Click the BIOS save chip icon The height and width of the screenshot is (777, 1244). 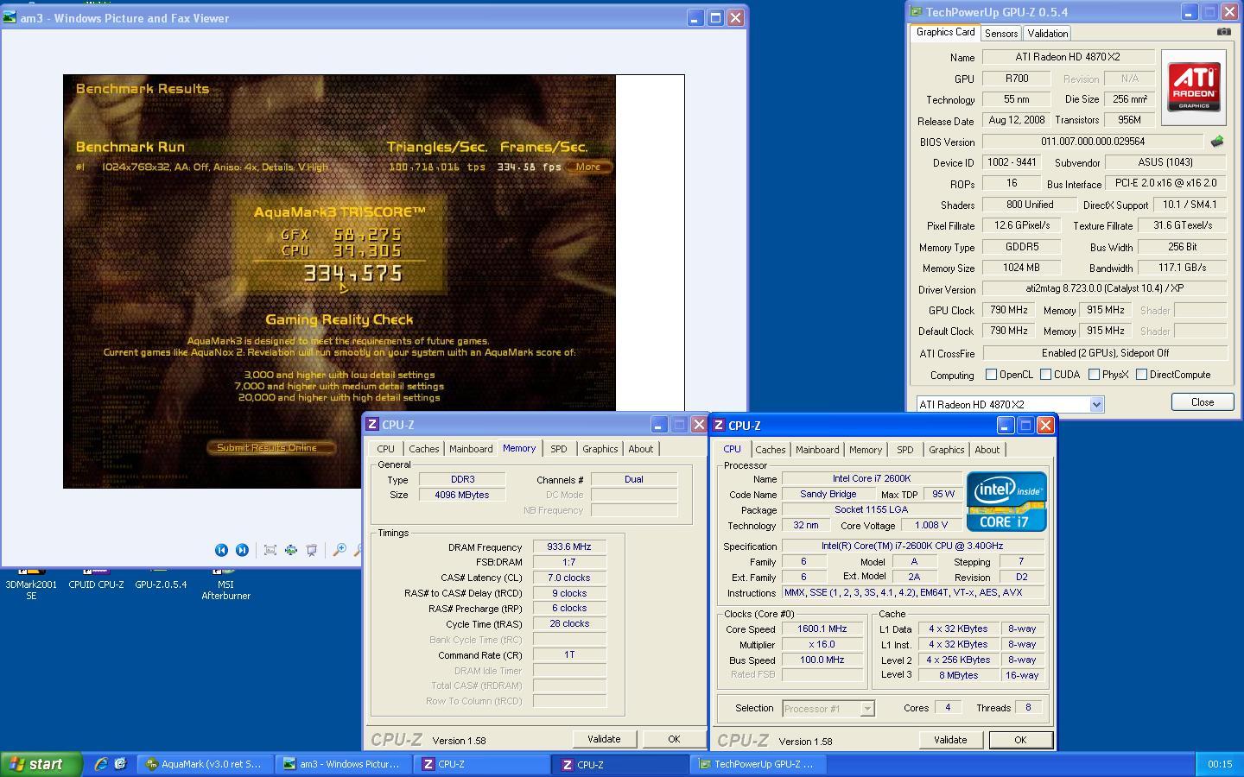1217,142
